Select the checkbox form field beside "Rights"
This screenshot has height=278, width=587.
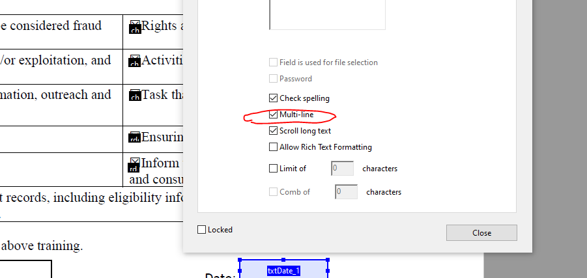(135, 27)
